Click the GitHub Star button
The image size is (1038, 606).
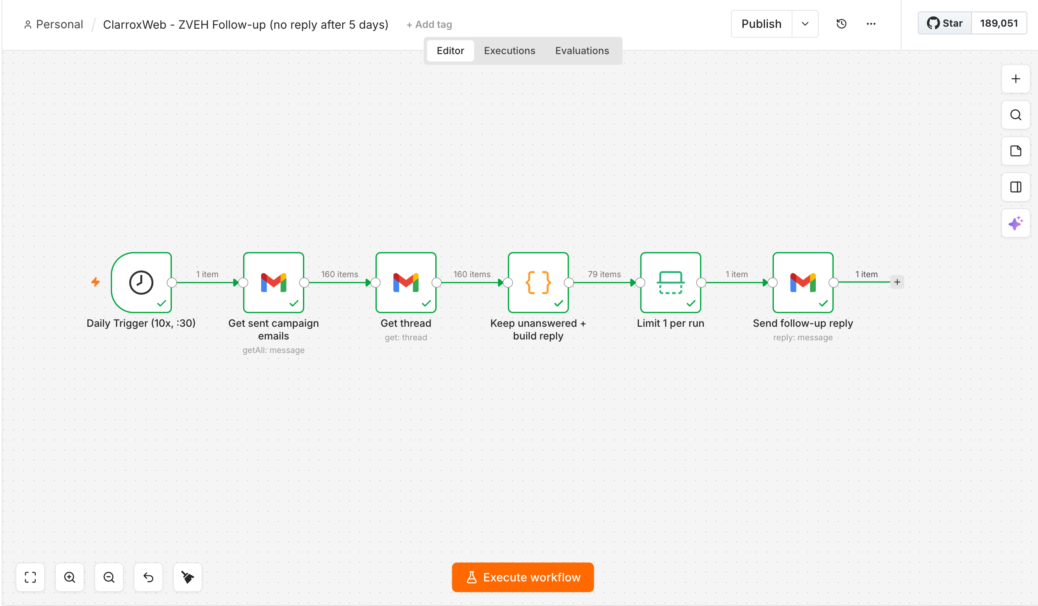pyautogui.click(x=945, y=23)
